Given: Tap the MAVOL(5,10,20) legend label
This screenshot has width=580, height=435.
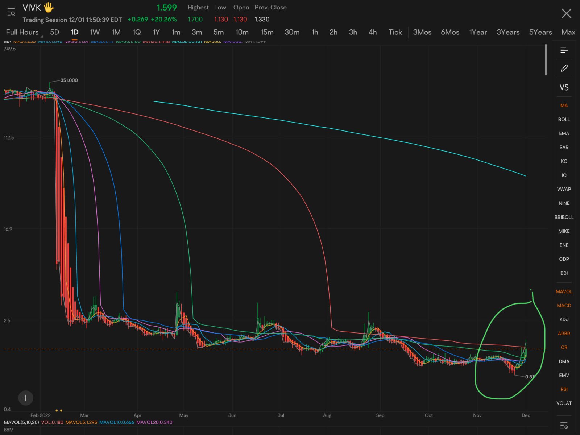Looking at the screenshot, I should pos(21,422).
